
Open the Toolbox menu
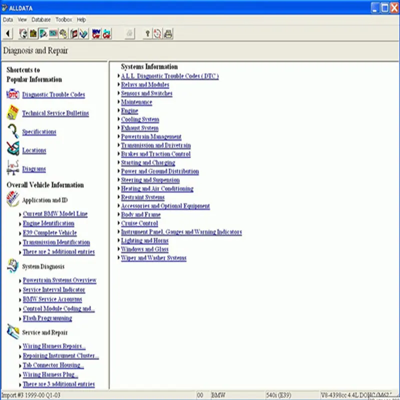click(x=63, y=19)
